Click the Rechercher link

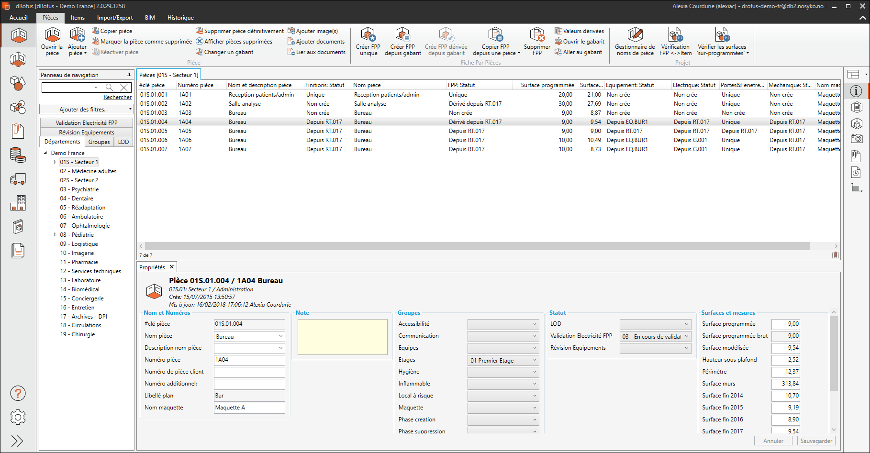[x=117, y=97]
